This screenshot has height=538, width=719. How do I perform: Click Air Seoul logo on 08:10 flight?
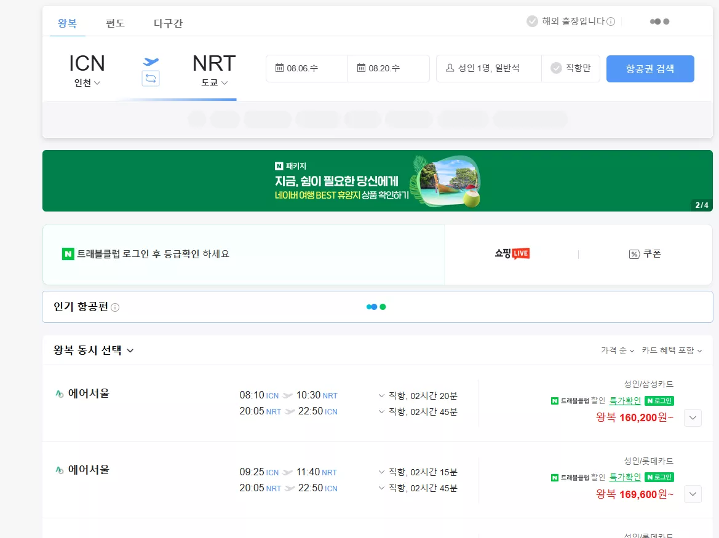[60, 394]
